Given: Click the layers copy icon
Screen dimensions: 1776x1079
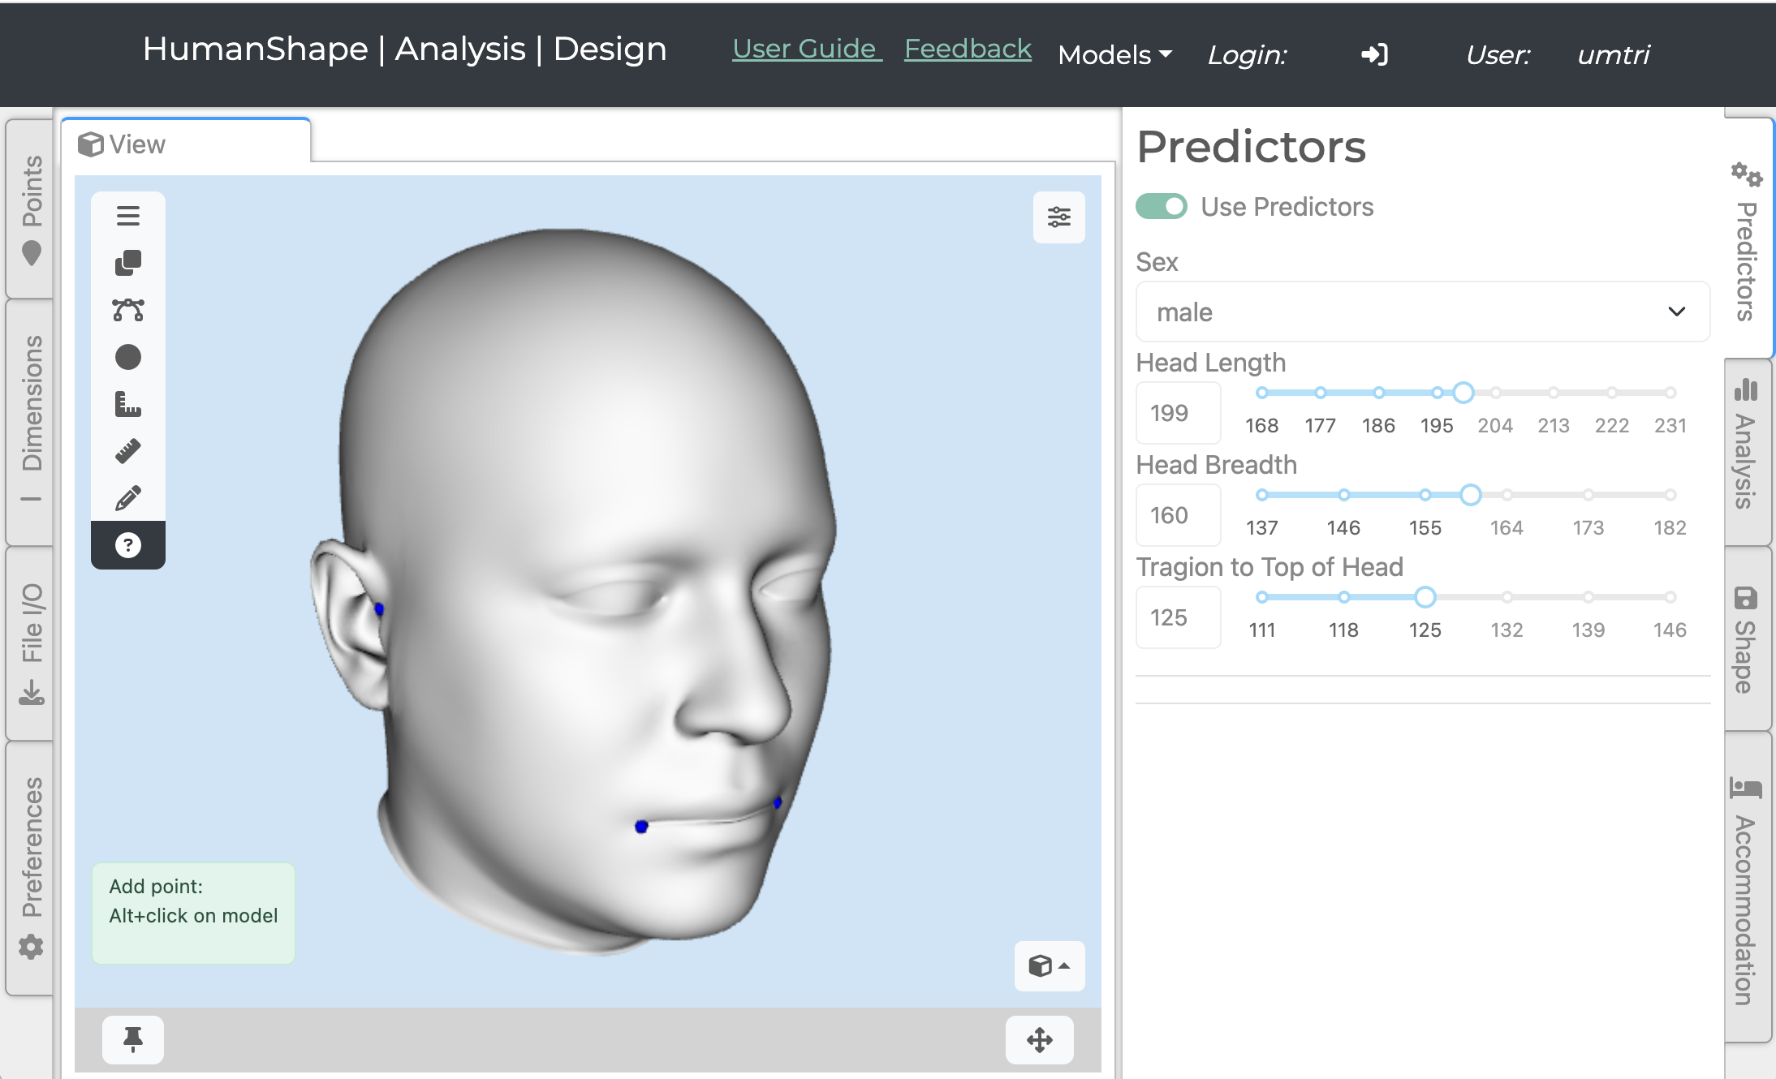Looking at the screenshot, I should pyautogui.click(x=128, y=263).
